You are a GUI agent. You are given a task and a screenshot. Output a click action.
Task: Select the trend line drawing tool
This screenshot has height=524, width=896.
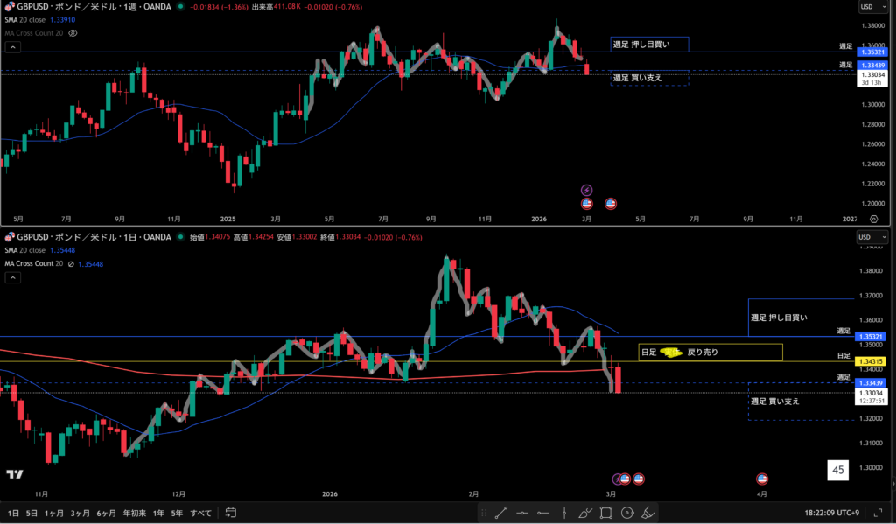[x=501, y=513]
